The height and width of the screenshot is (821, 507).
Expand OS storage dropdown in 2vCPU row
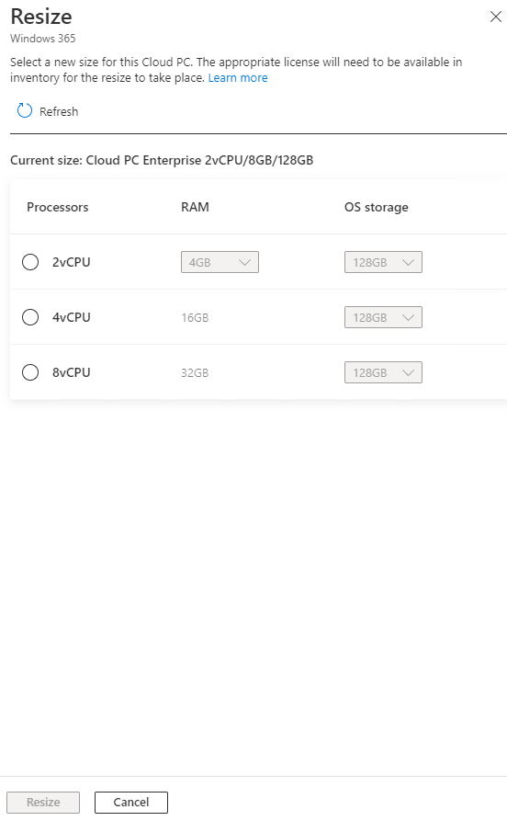383,262
